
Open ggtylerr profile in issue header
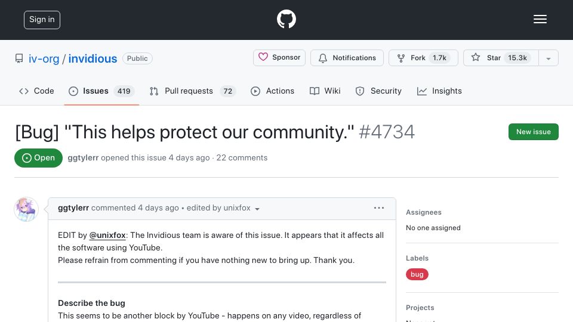coord(83,157)
